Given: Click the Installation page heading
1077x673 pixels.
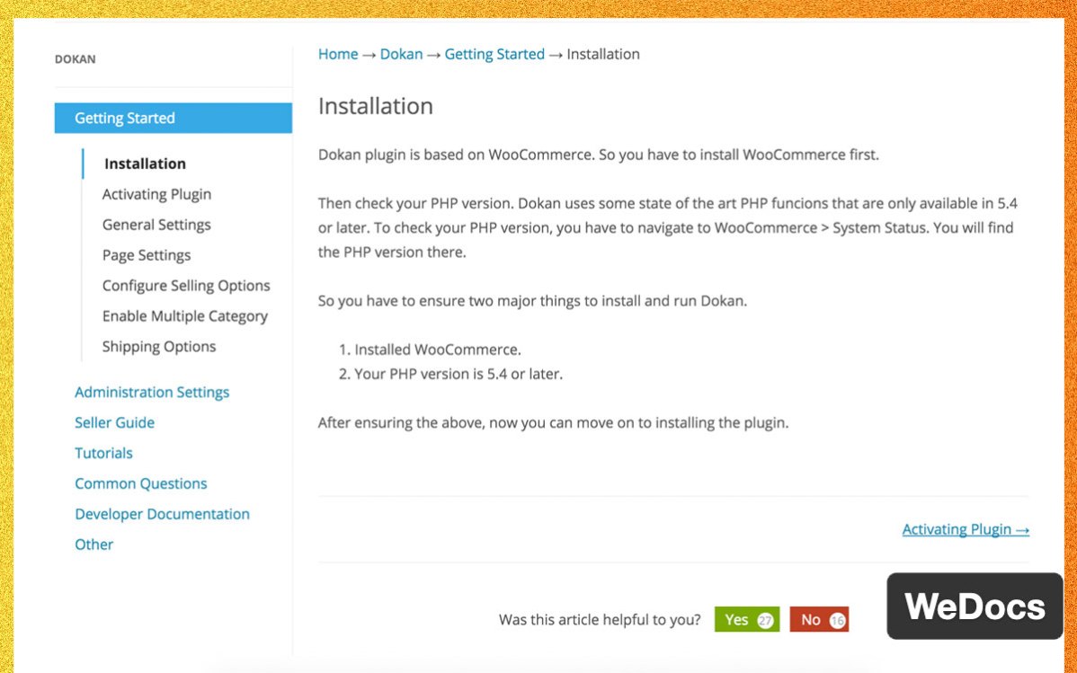Looking at the screenshot, I should point(376,106).
